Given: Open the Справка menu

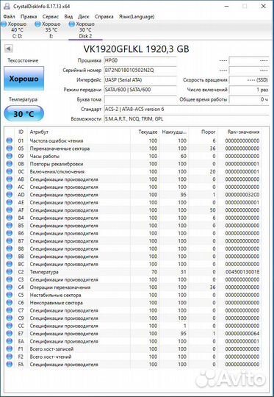Looking at the screenshot, I should coord(104,17).
